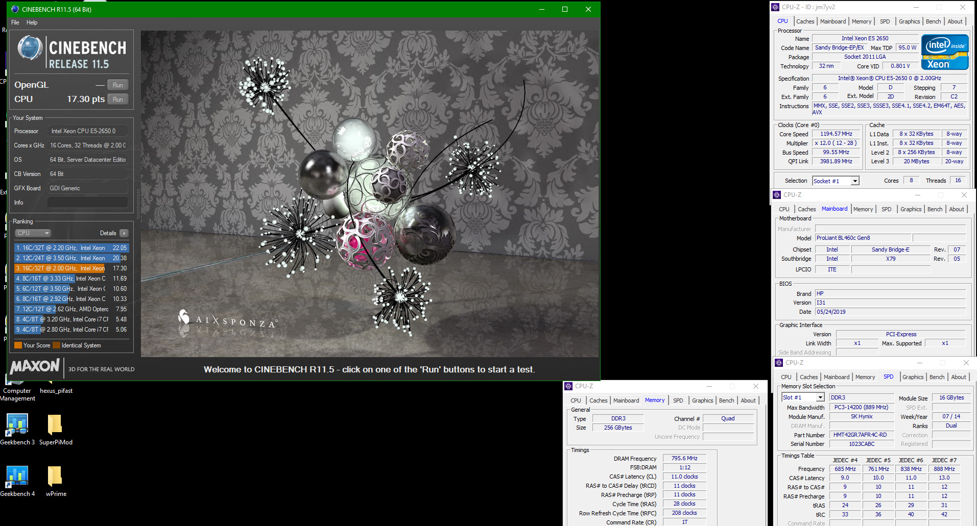Select Bench tab in Memory CPU-Z window

(x=726, y=400)
